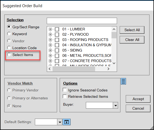Pick the Location Code radio option
The image size is (154, 130).
9,48
